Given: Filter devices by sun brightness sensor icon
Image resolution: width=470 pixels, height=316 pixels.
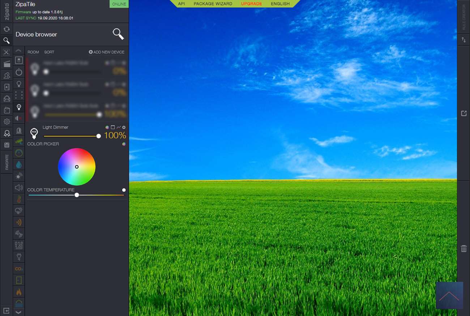Looking at the screenshot, I should [19, 176].
